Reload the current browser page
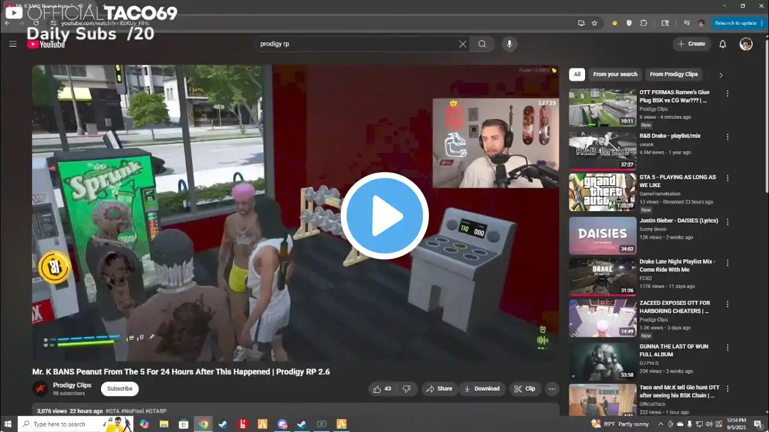769x432 pixels. point(36,23)
